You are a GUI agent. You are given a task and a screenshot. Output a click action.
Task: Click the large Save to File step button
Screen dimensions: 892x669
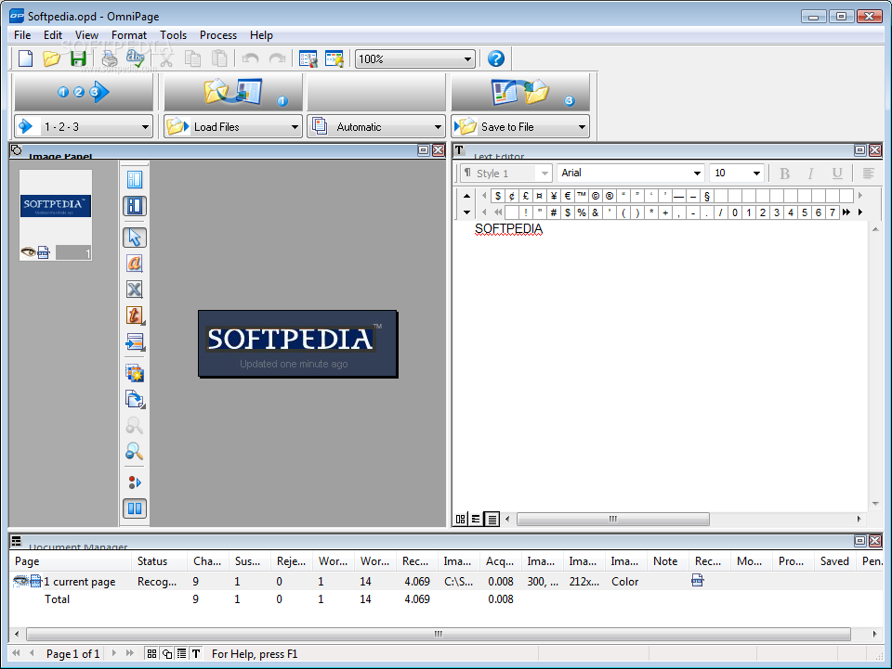click(x=520, y=92)
